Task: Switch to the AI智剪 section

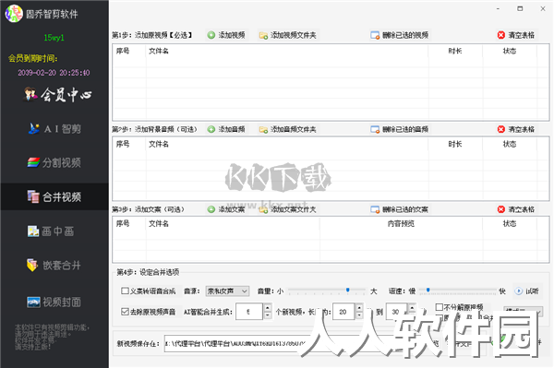Action: click(54, 129)
